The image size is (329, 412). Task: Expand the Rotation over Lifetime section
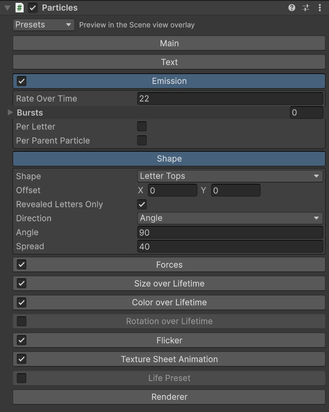(x=169, y=321)
